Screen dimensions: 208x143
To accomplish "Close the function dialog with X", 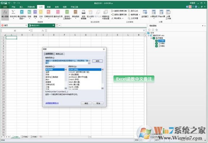I will click(x=104, y=49).
